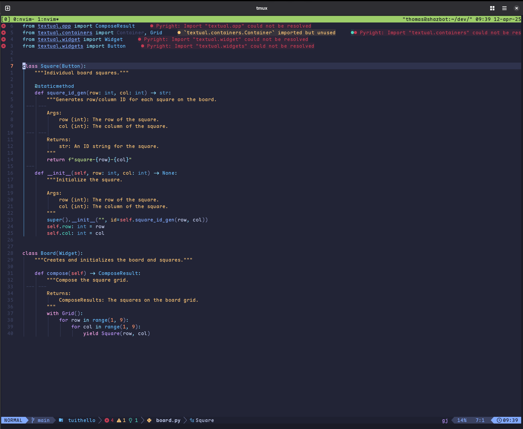Open the terminal grid overview icon
Viewport: 523px width, 429px height.
tap(492, 8)
